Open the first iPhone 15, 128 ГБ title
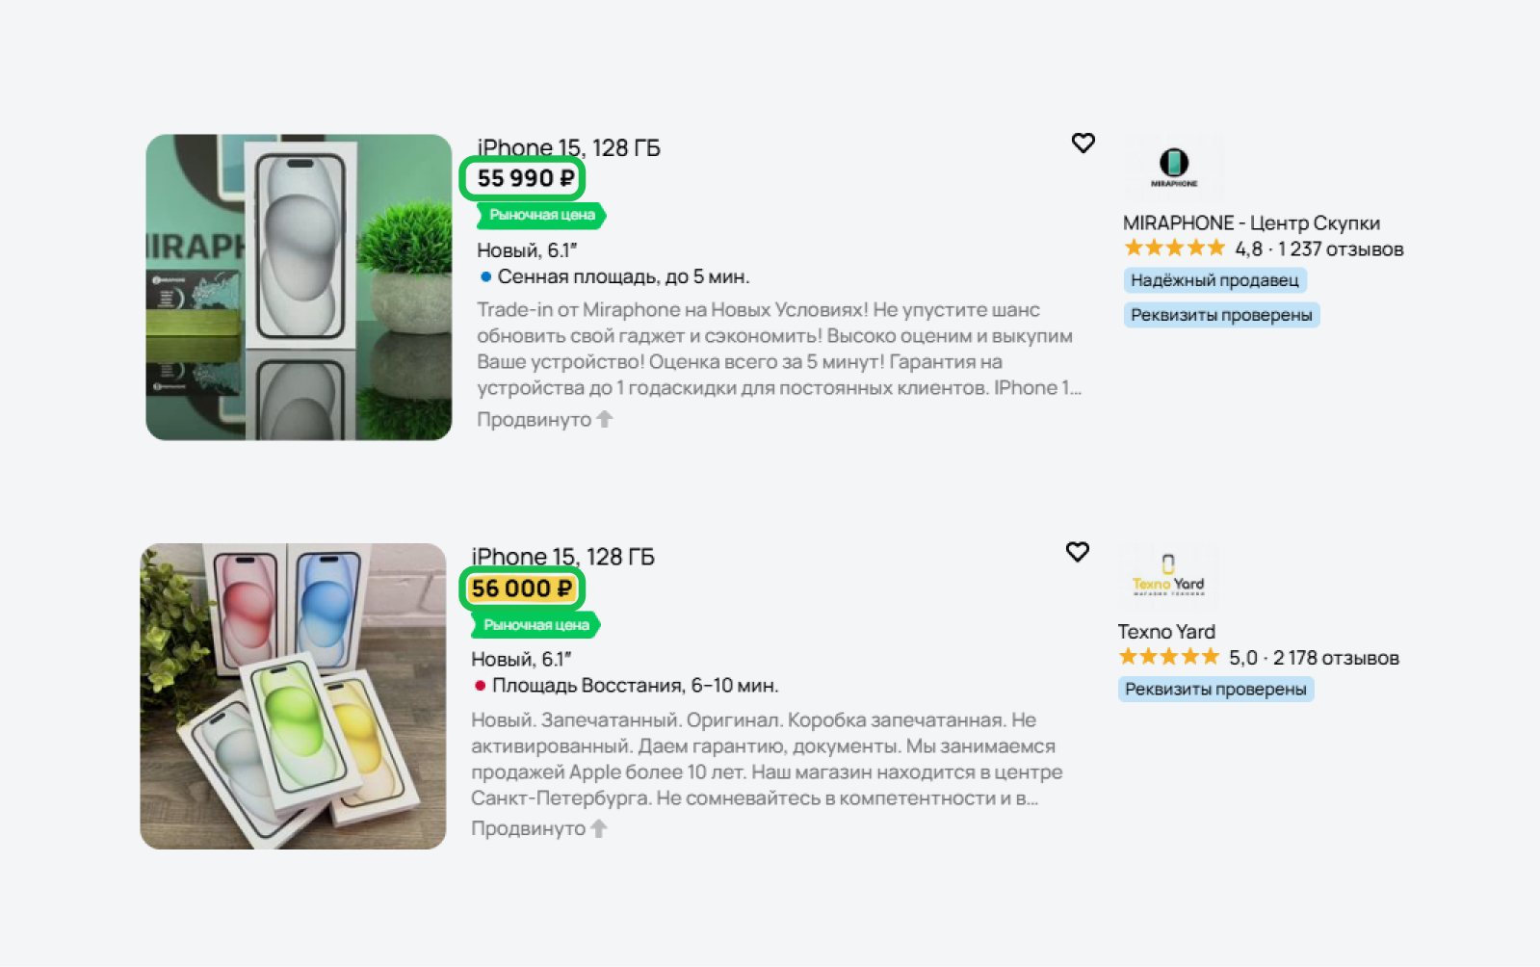The image size is (1540, 967). click(x=569, y=147)
